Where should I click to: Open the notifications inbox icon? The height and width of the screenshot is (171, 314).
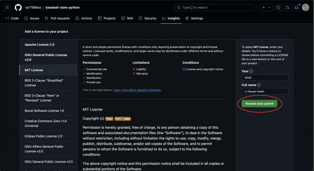coord(297,8)
